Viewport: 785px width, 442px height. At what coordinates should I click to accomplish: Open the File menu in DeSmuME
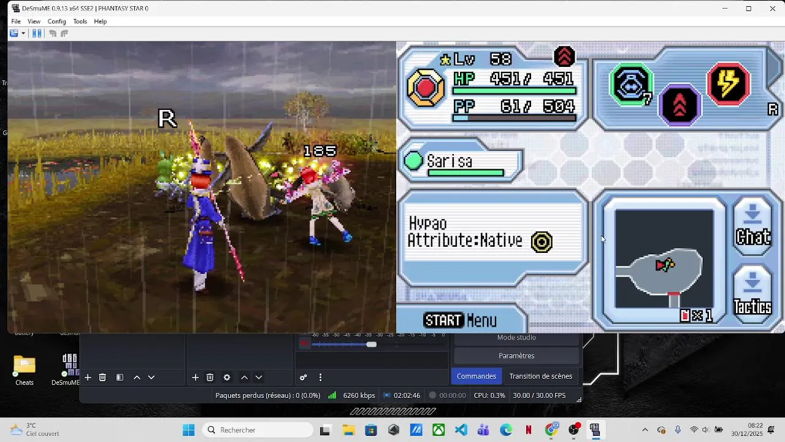click(16, 21)
